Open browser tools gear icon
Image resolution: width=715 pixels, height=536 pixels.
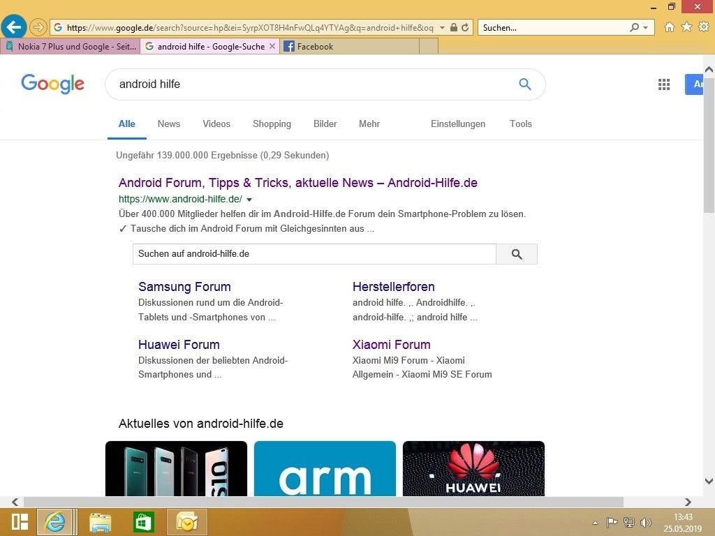704,27
